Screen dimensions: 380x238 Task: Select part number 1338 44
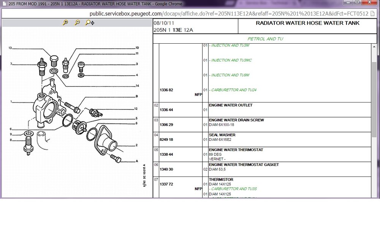click(166, 154)
